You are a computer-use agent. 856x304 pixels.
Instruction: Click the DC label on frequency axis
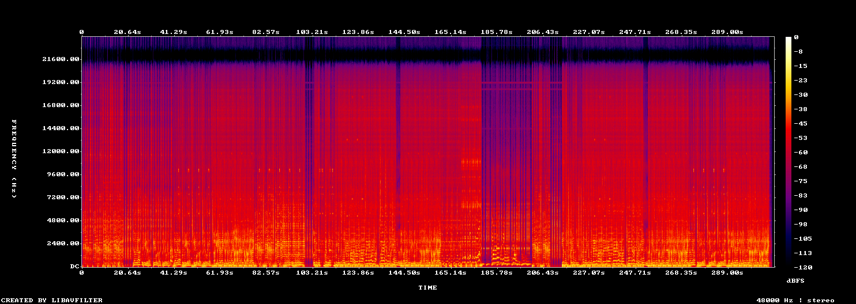coord(74,267)
